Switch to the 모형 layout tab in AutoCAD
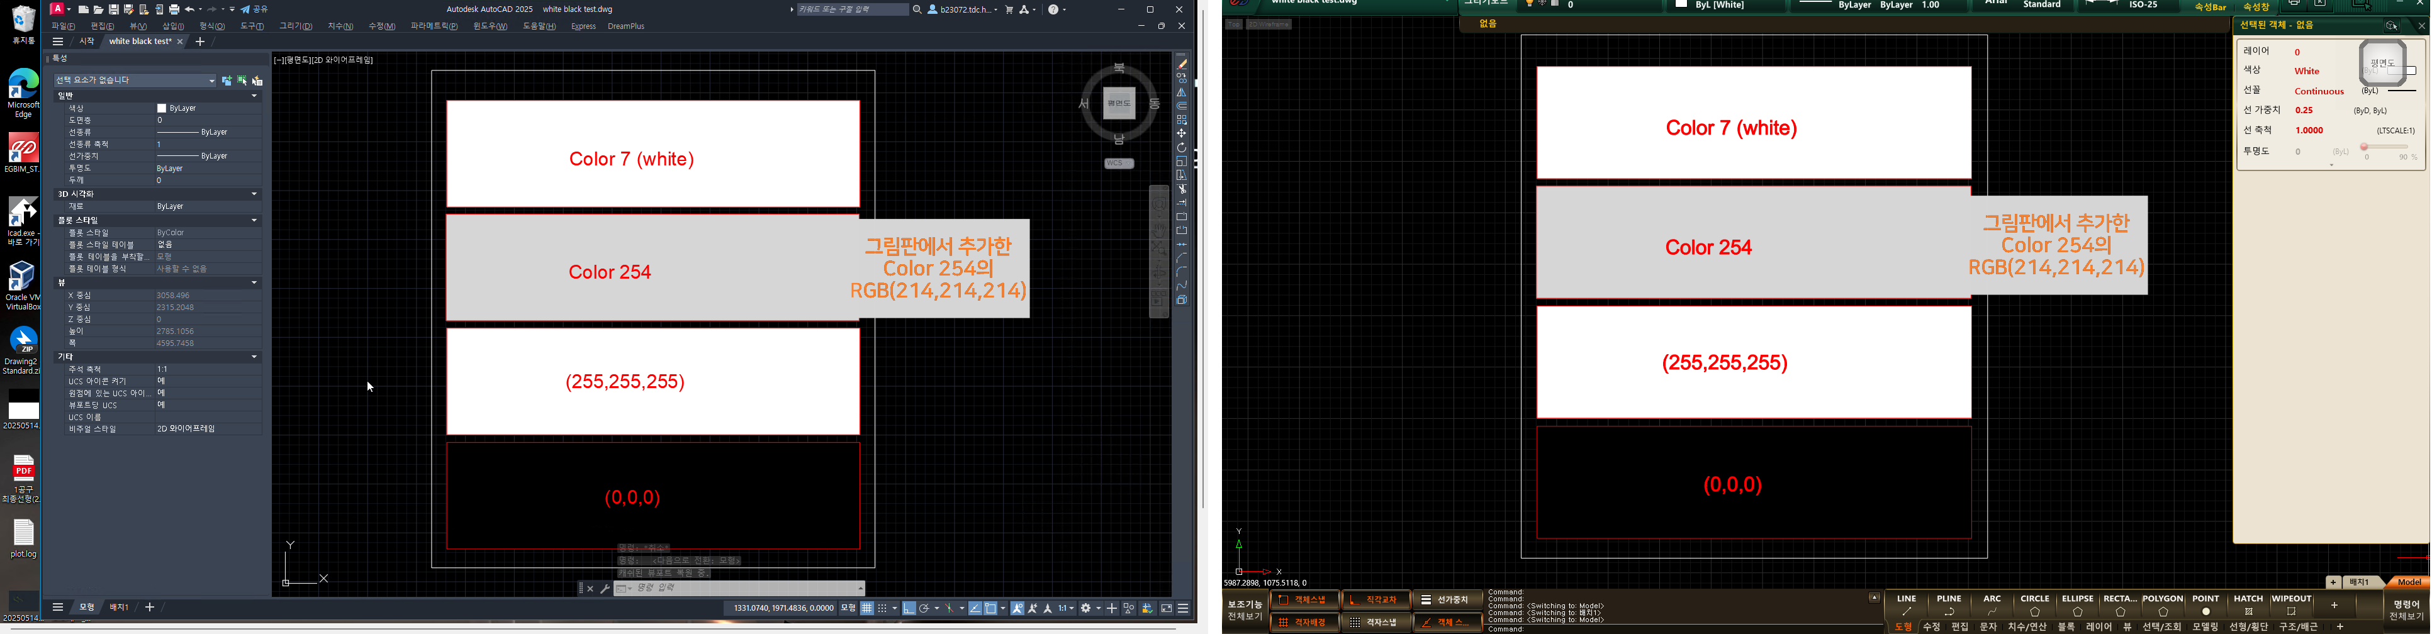2432x634 pixels. (x=86, y=608)
